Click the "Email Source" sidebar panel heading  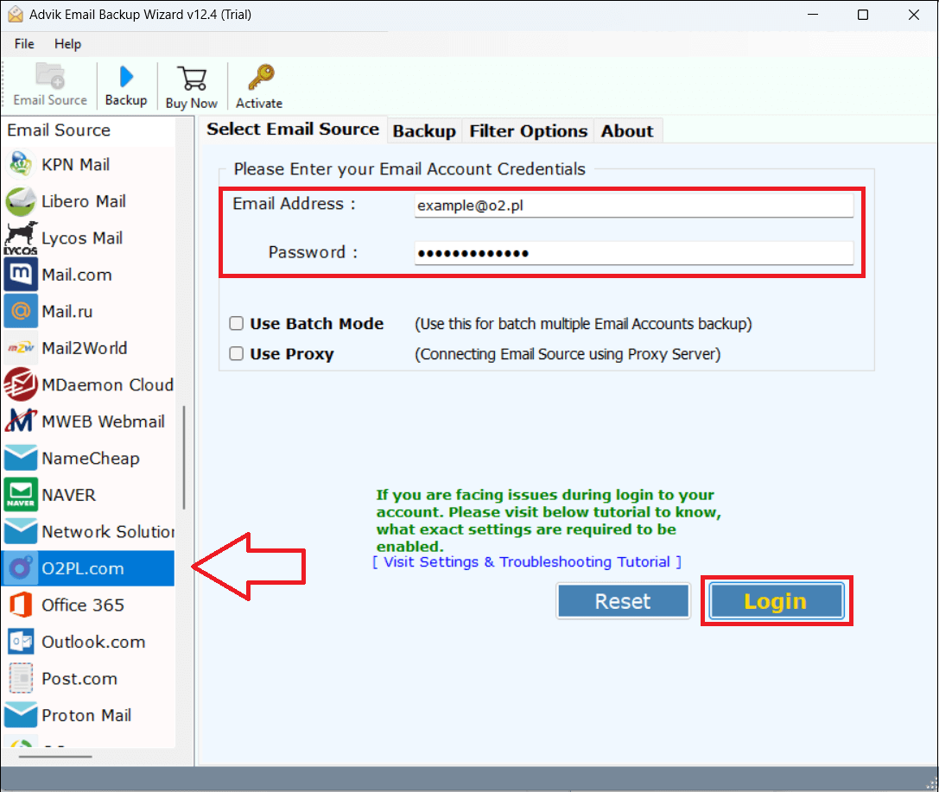point(59,130)
